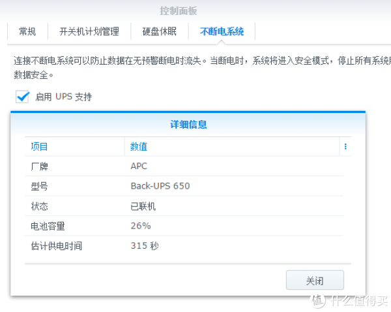Sort by the 项目 column header

point(40,147)
